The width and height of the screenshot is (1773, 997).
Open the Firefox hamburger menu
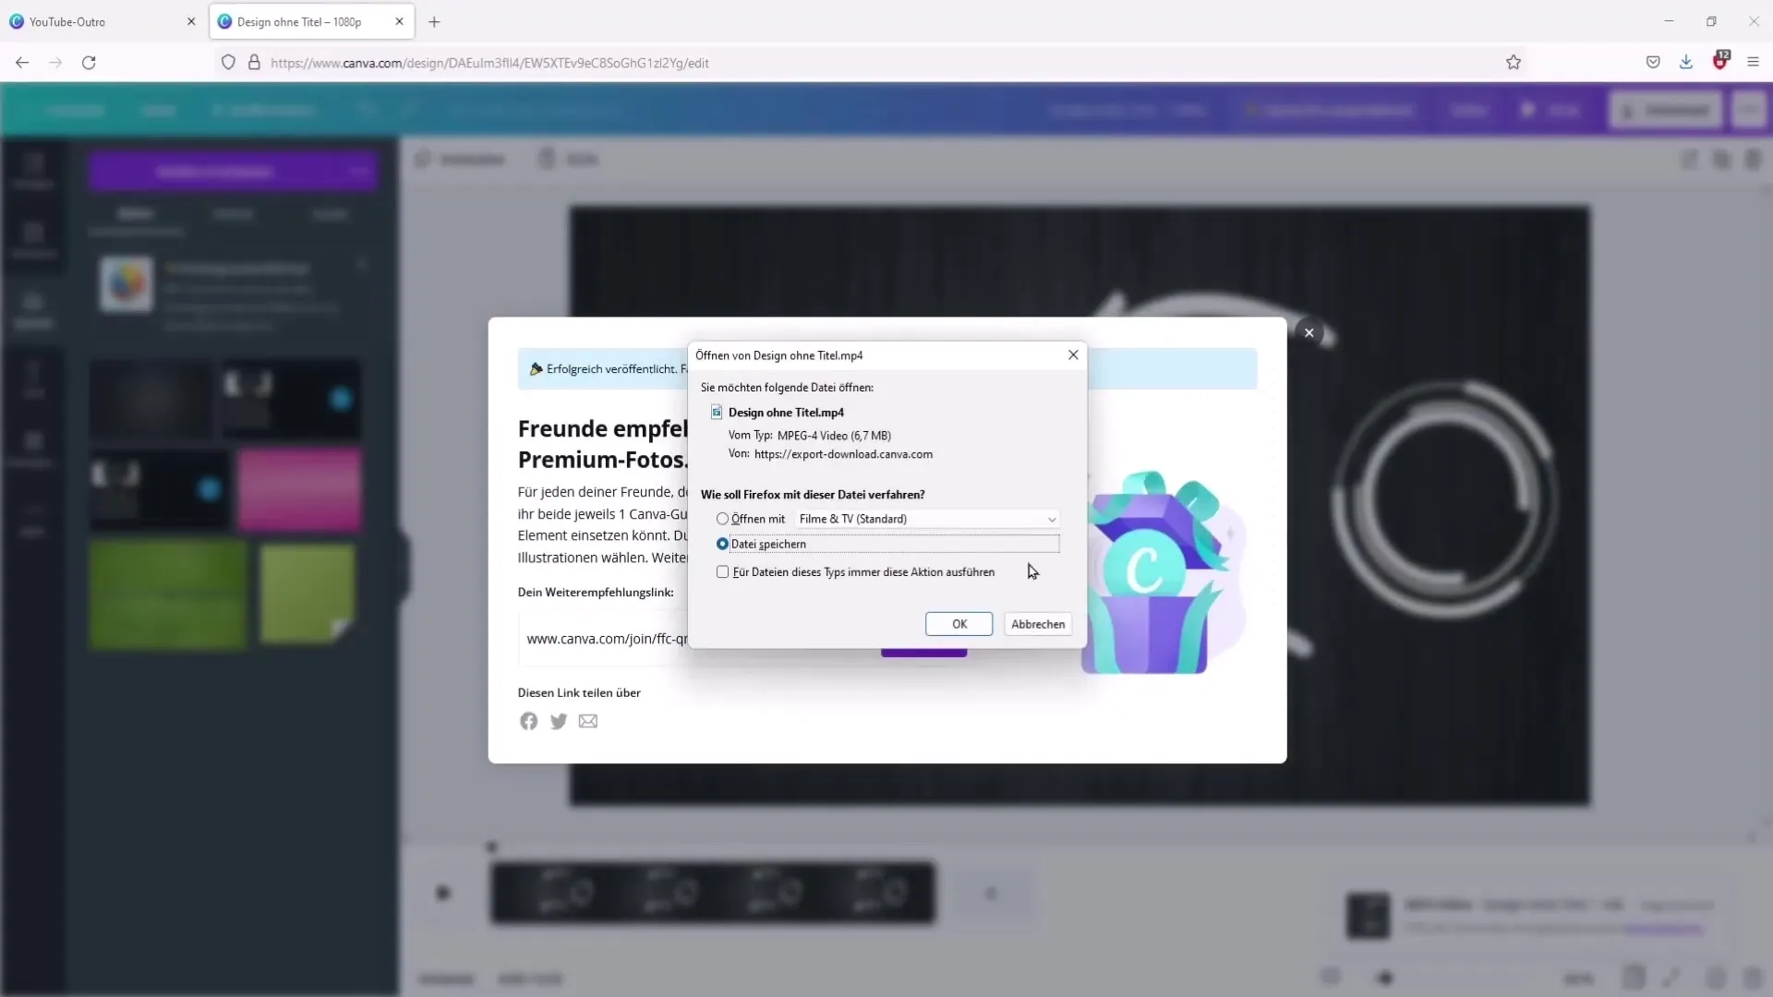[x=1753, y=63]
